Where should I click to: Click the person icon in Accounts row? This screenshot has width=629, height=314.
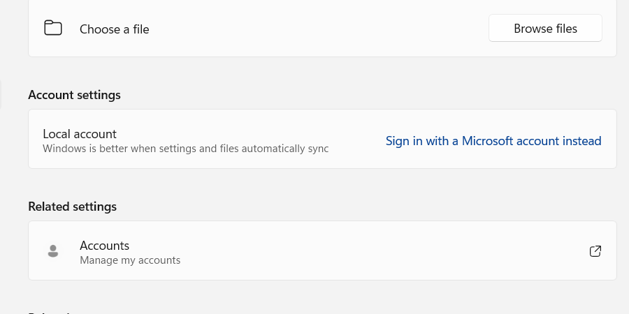point(53,251)
